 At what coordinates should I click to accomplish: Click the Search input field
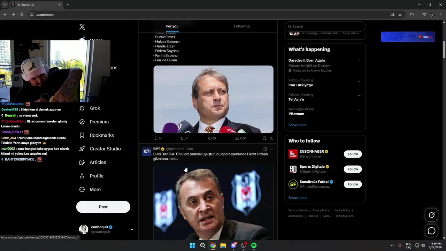[x=325, y=26]
